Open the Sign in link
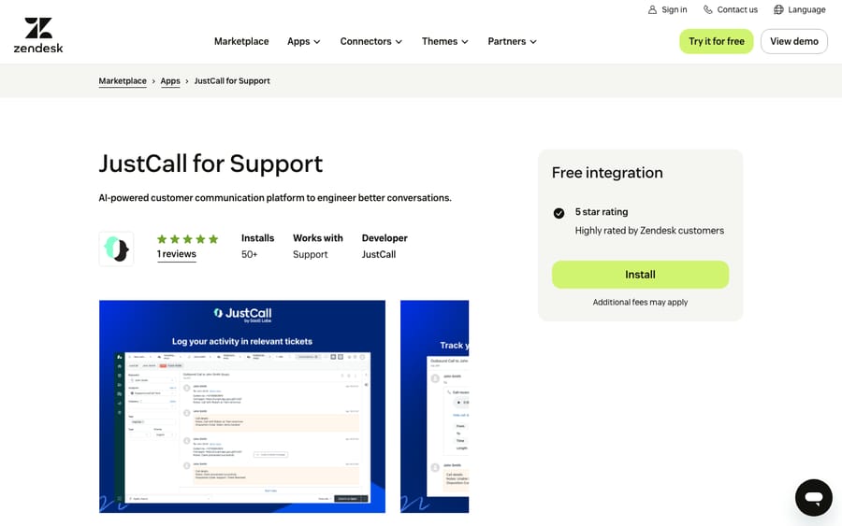The image size is (842, 526). 667,9
